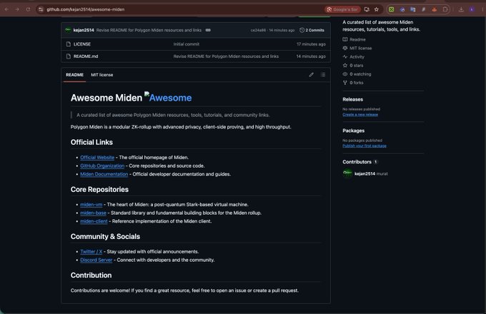Click the browser forward arrow

[17, 9]
